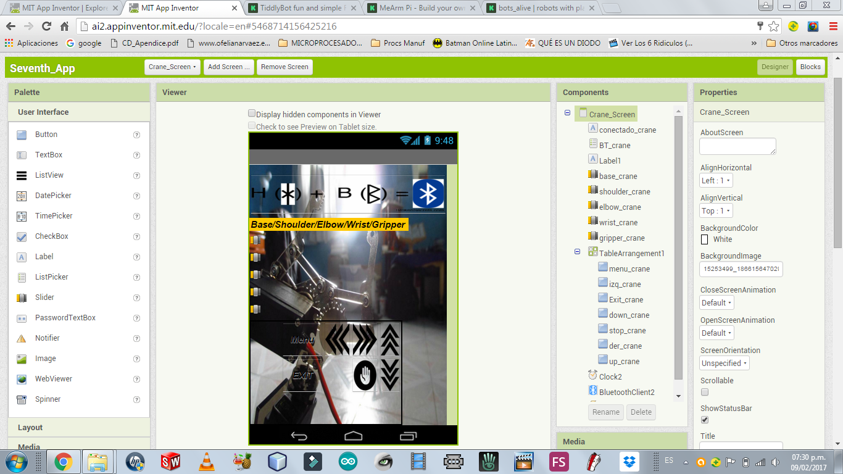Open help for Slider component
843x474 pixels.
[137, 297]
